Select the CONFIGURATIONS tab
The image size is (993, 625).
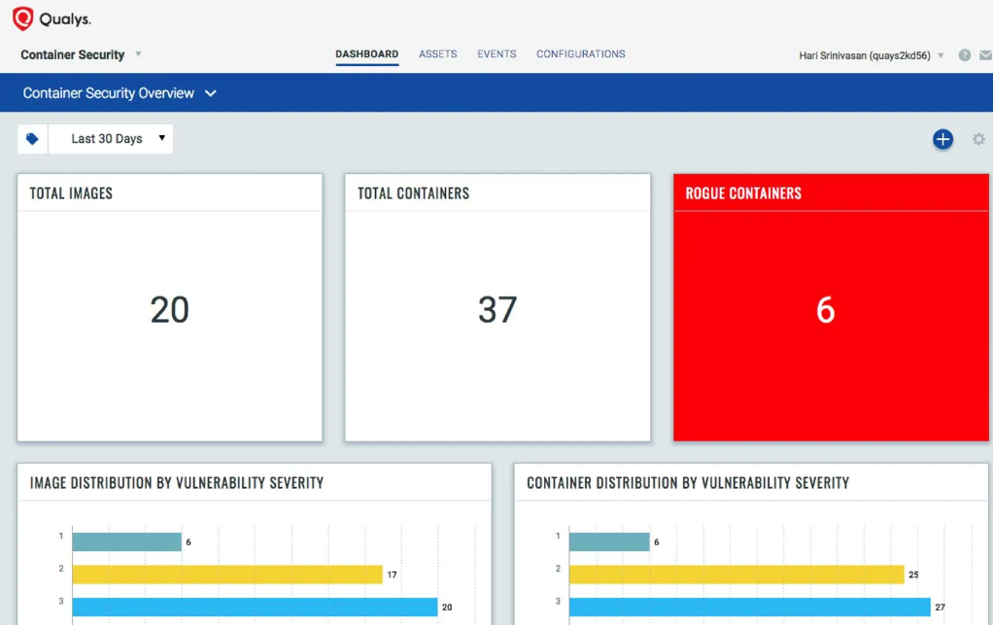pos(580,54)
